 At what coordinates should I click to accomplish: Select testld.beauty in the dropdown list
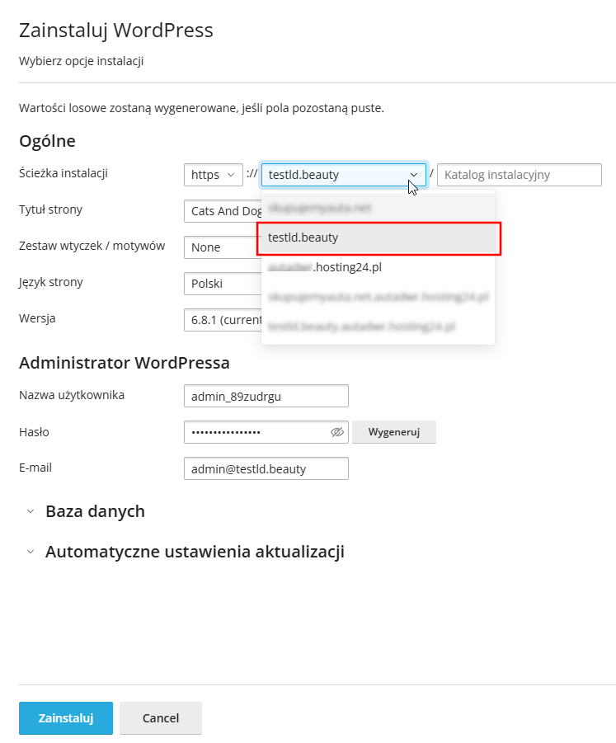[379, 237]
